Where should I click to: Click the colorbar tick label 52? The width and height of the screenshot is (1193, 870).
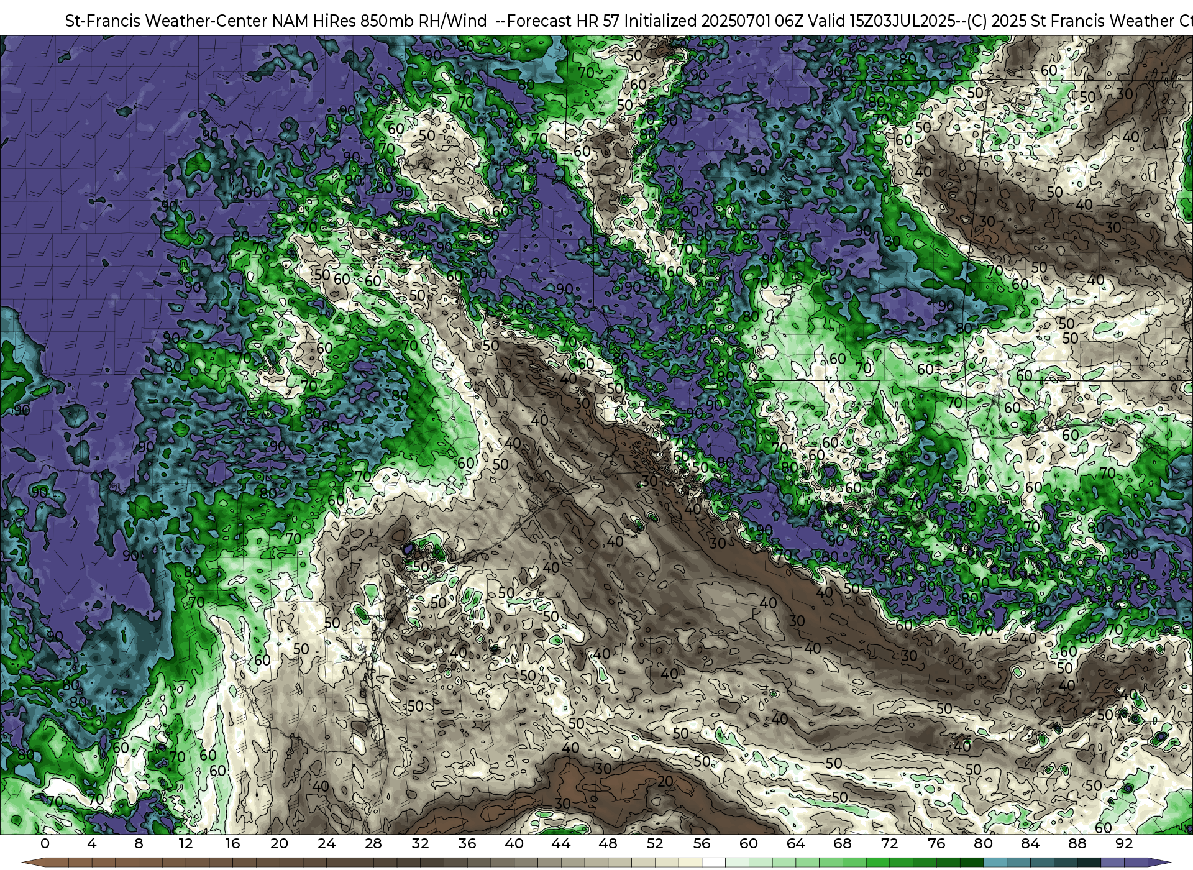point(655,843)
